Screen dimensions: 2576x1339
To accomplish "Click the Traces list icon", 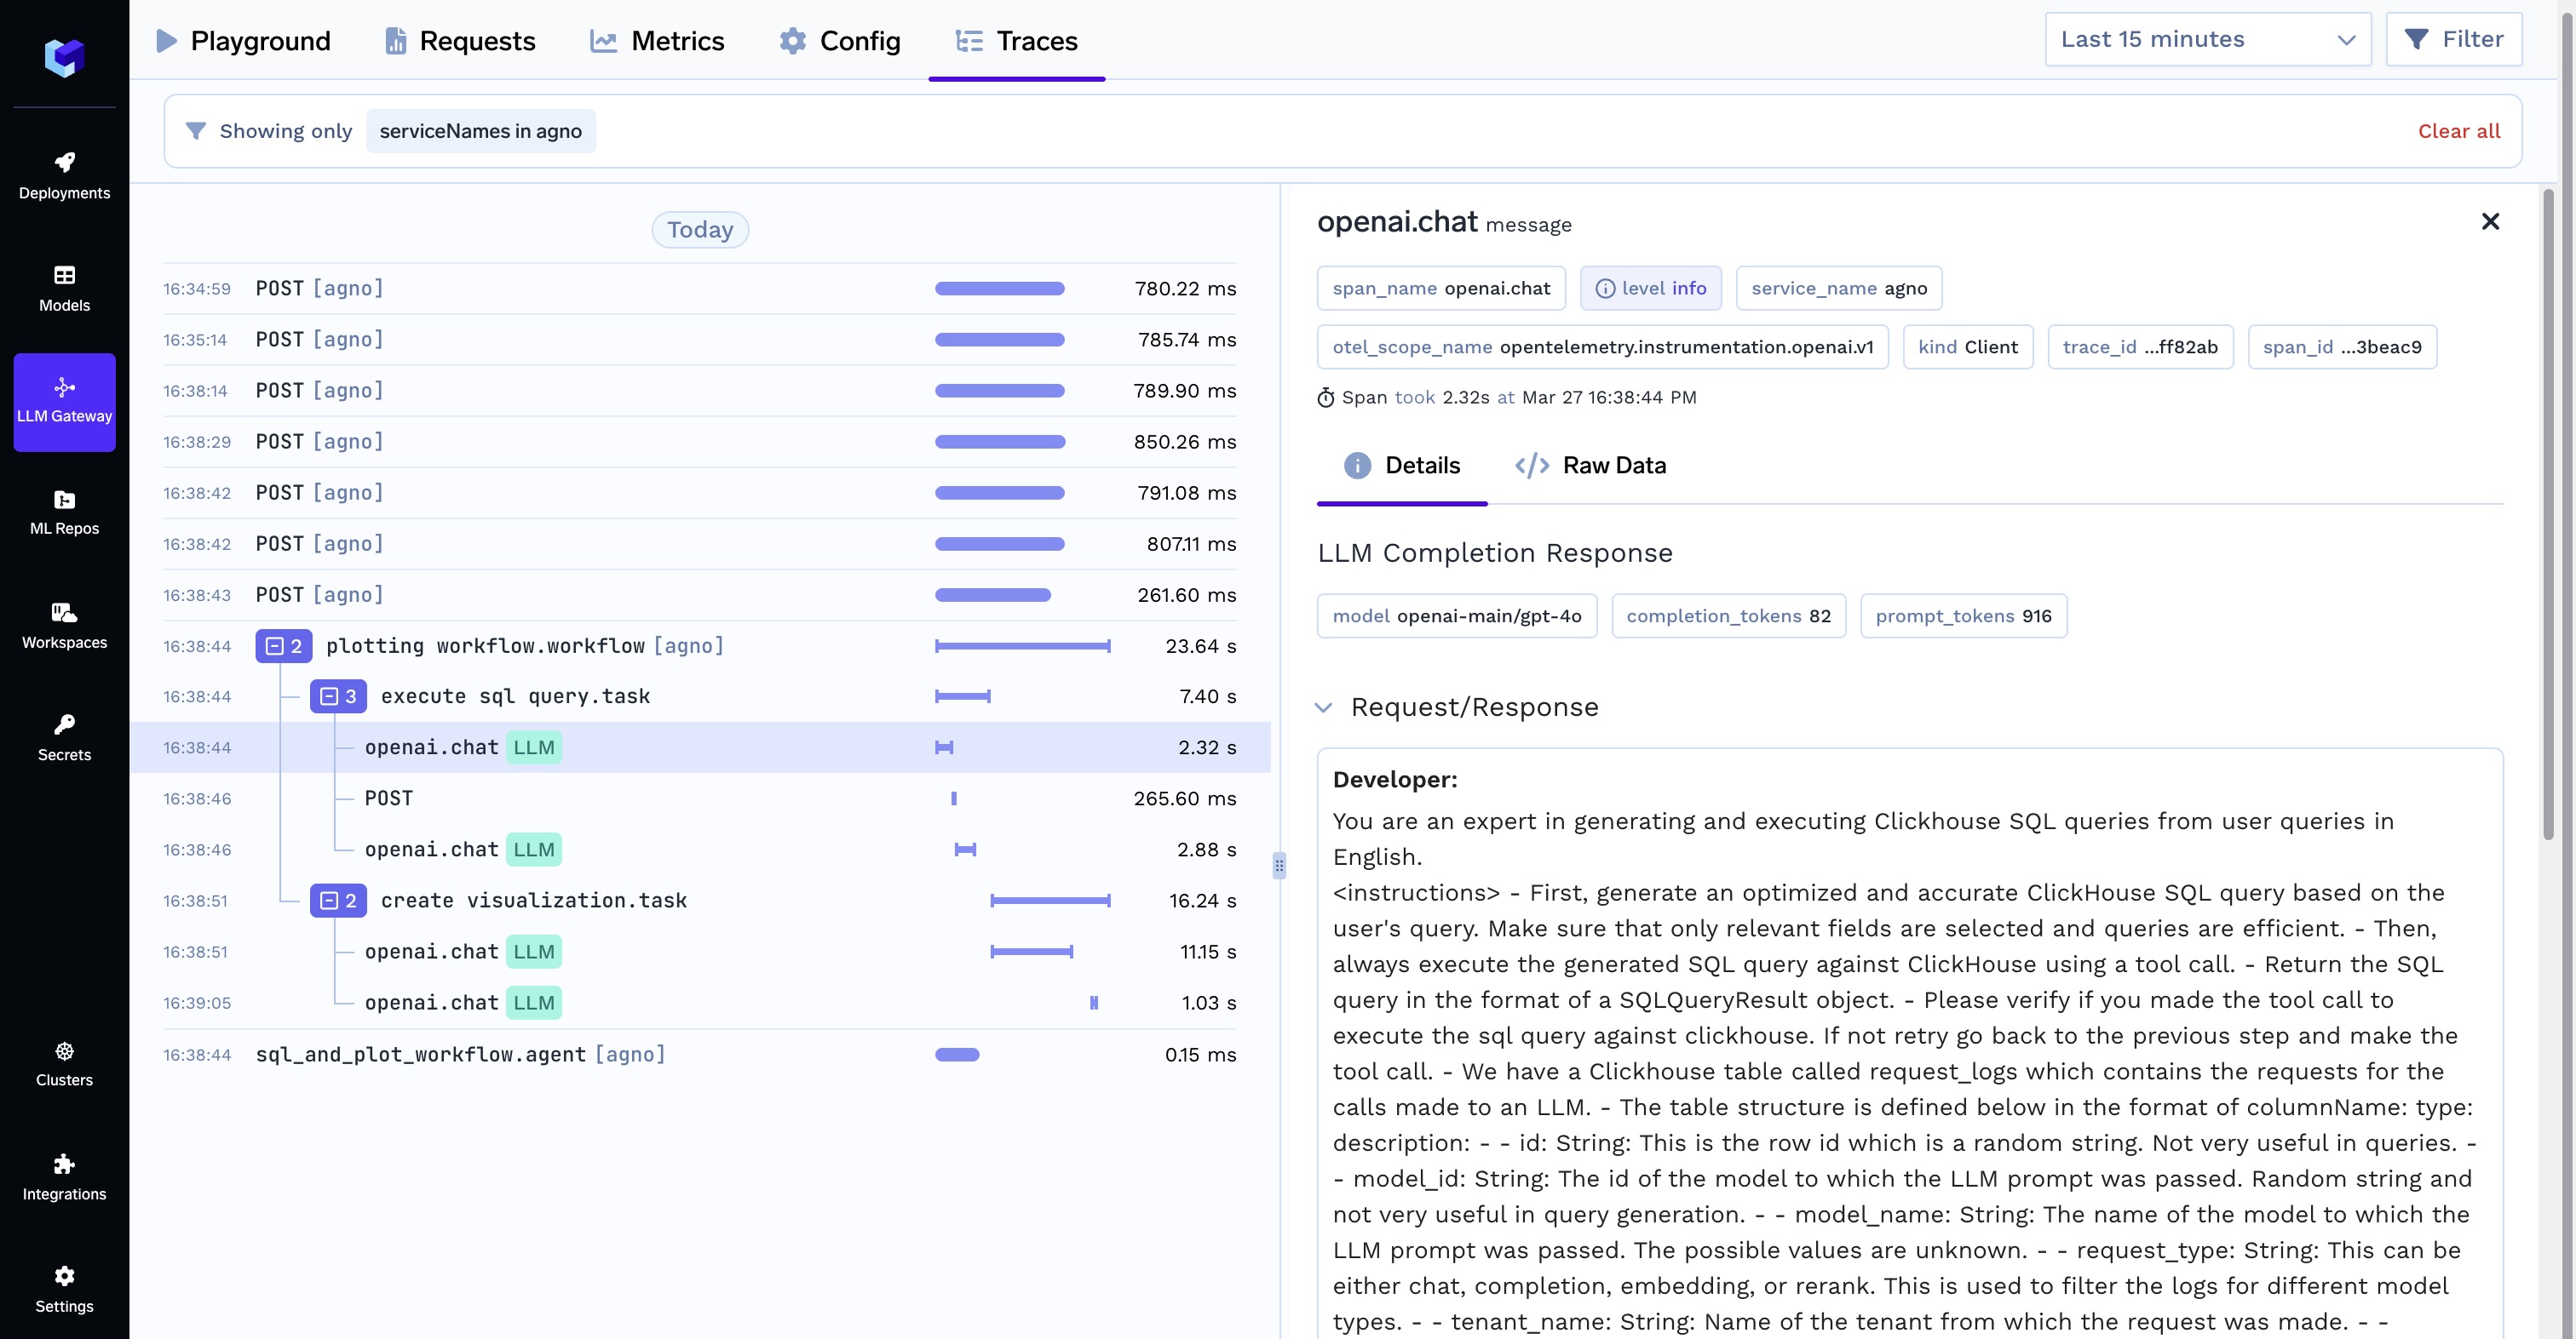I will tap(969, 41).
